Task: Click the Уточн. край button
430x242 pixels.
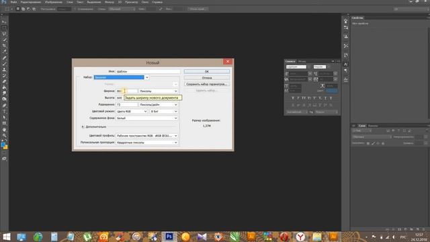Action: [198, 9]
